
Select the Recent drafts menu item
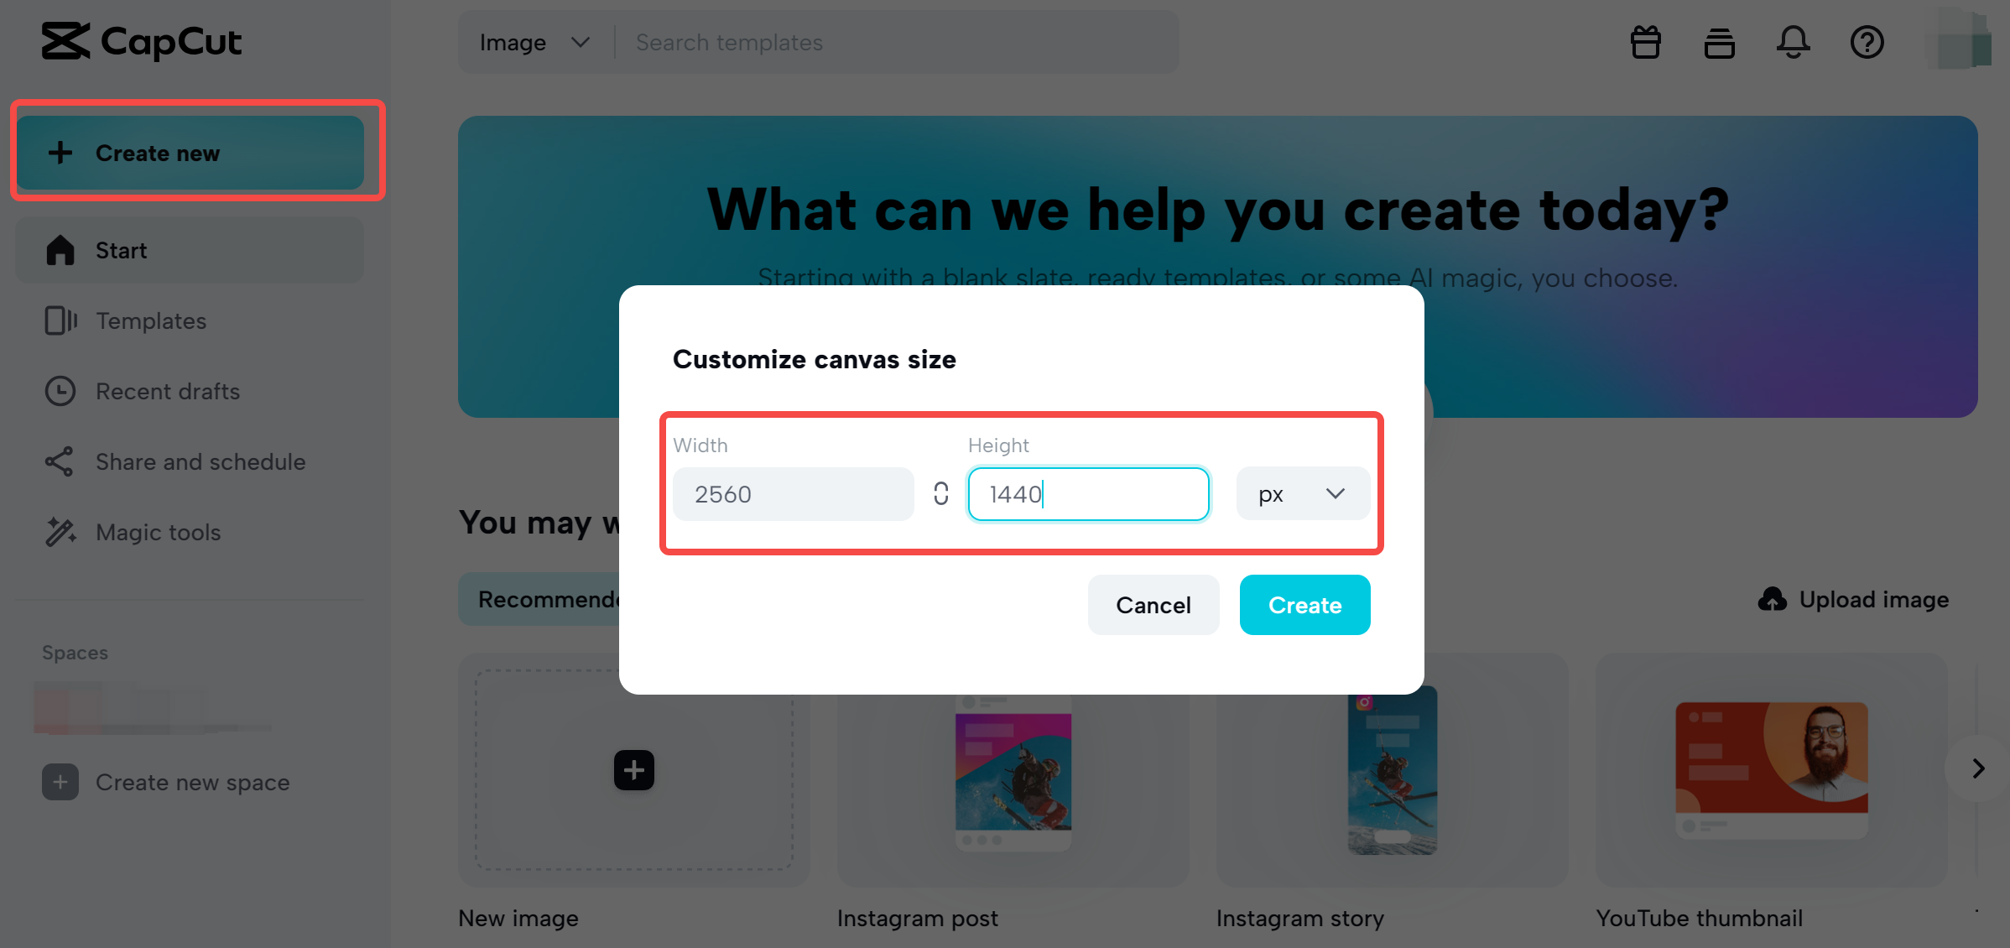tap(168, 391)
